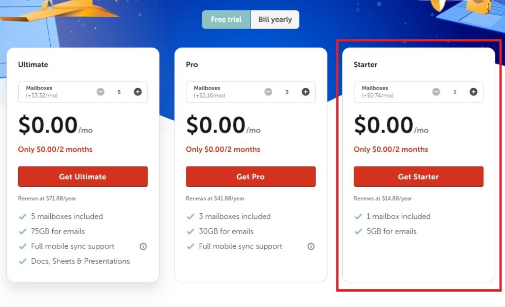The width and height of the screenshot is (505, 307).
Task: Open info tooltip for Pro mobile sync
Action: coord(311,246)
